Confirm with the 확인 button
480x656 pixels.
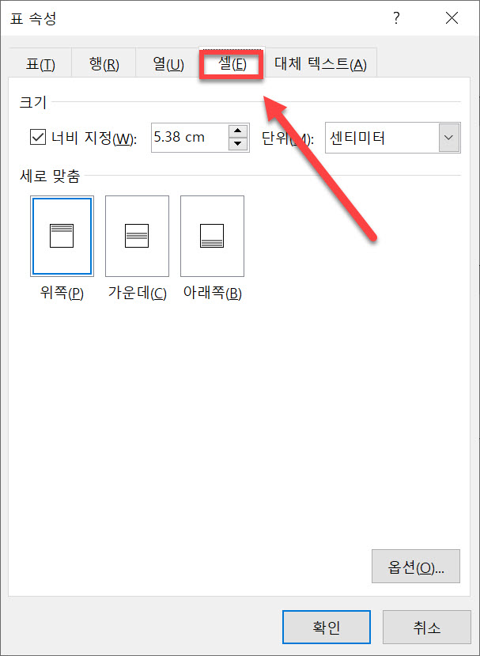pos(326,628)
